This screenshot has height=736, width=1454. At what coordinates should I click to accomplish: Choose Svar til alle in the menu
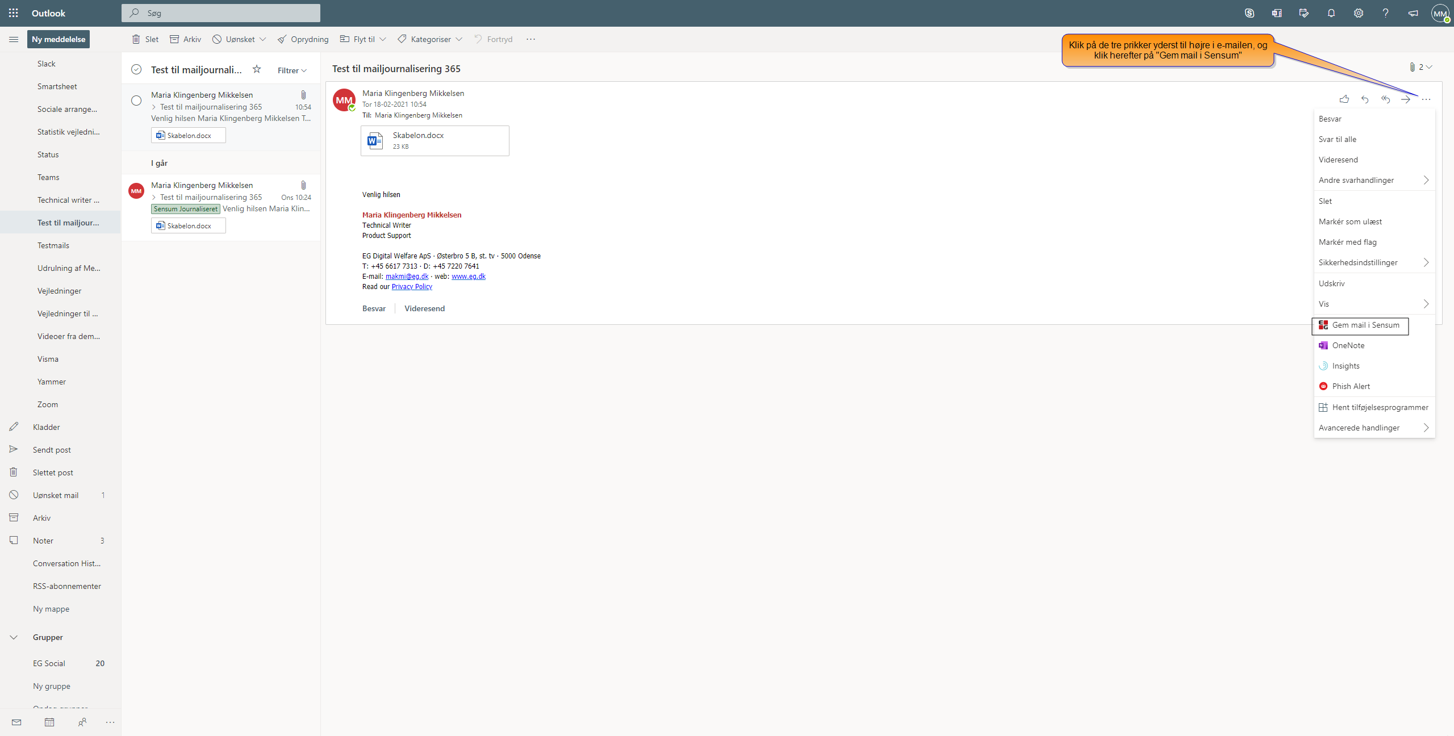[1374, 139]
